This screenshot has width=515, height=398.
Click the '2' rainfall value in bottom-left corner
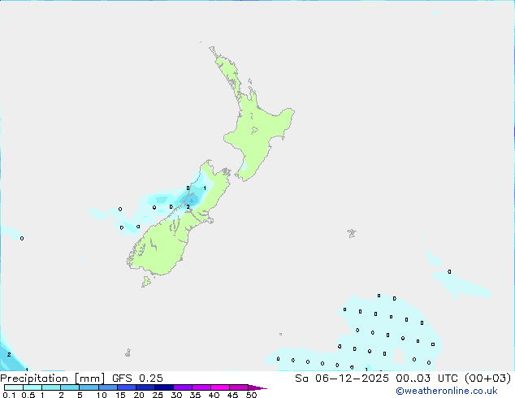coord(9,355)
